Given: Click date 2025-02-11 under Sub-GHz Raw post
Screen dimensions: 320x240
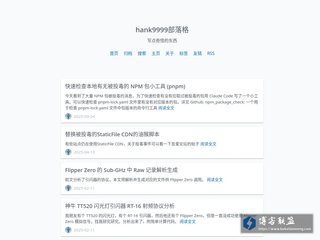Looking at the screenshot, I should (84, 188).
